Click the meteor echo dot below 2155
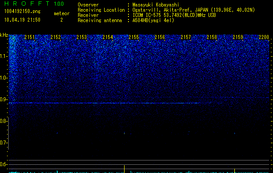273x173 pixels. click(124, 133)
